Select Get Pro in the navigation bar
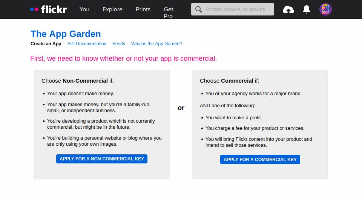The width and height of the screenshot is (362, 197). coord(168,12)
